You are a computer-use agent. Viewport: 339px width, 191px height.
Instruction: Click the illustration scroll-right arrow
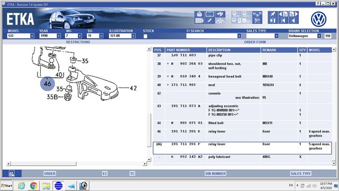145,164
